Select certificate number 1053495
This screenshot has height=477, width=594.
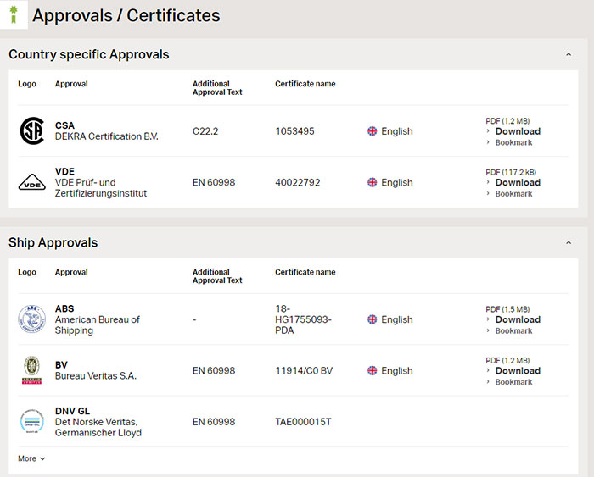point(294,131)
